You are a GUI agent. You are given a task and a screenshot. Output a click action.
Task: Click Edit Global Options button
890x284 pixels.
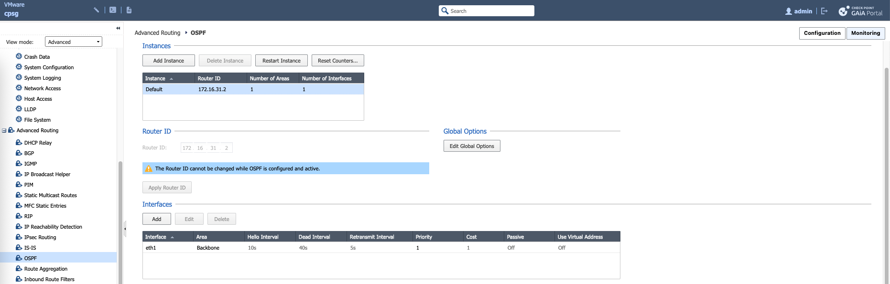[471, 146]
